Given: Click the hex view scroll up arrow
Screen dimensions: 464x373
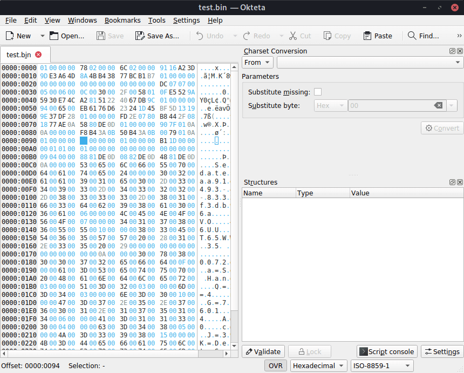Looking at the screenshot, I should 234,67.
